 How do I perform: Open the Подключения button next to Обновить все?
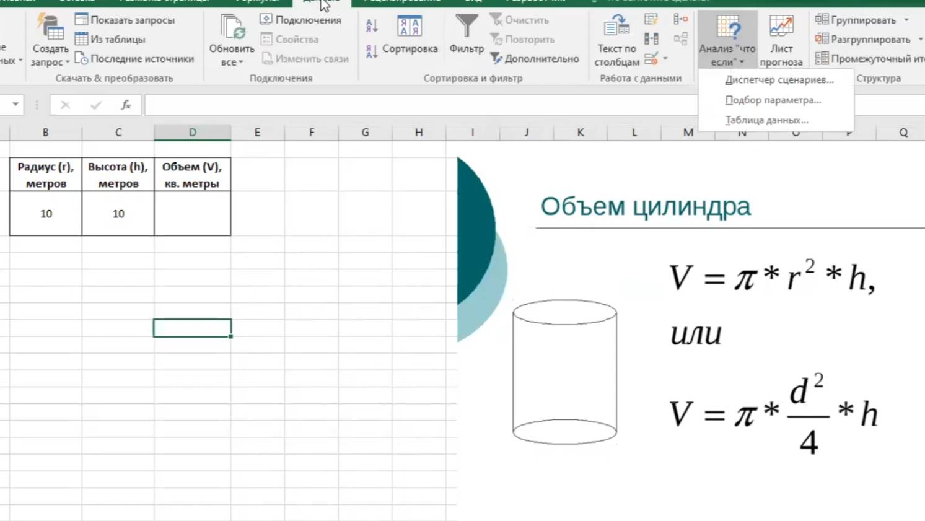pyautogui.click(x=300, y=20)
